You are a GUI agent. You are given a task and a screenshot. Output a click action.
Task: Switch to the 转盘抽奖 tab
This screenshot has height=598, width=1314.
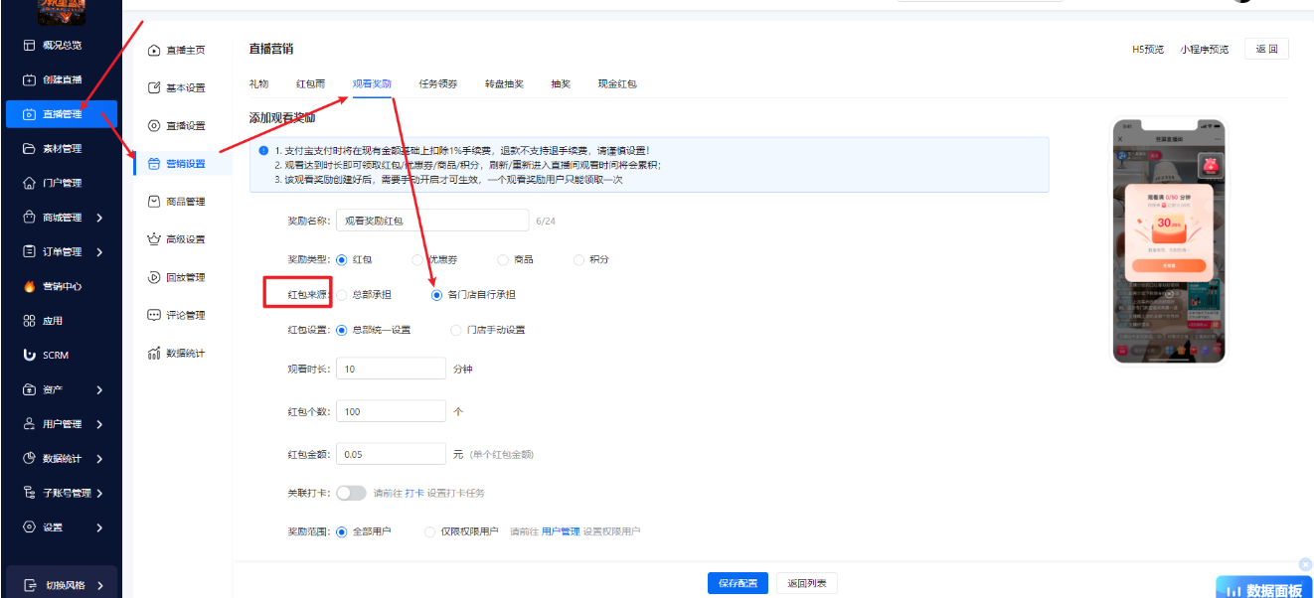503,83
